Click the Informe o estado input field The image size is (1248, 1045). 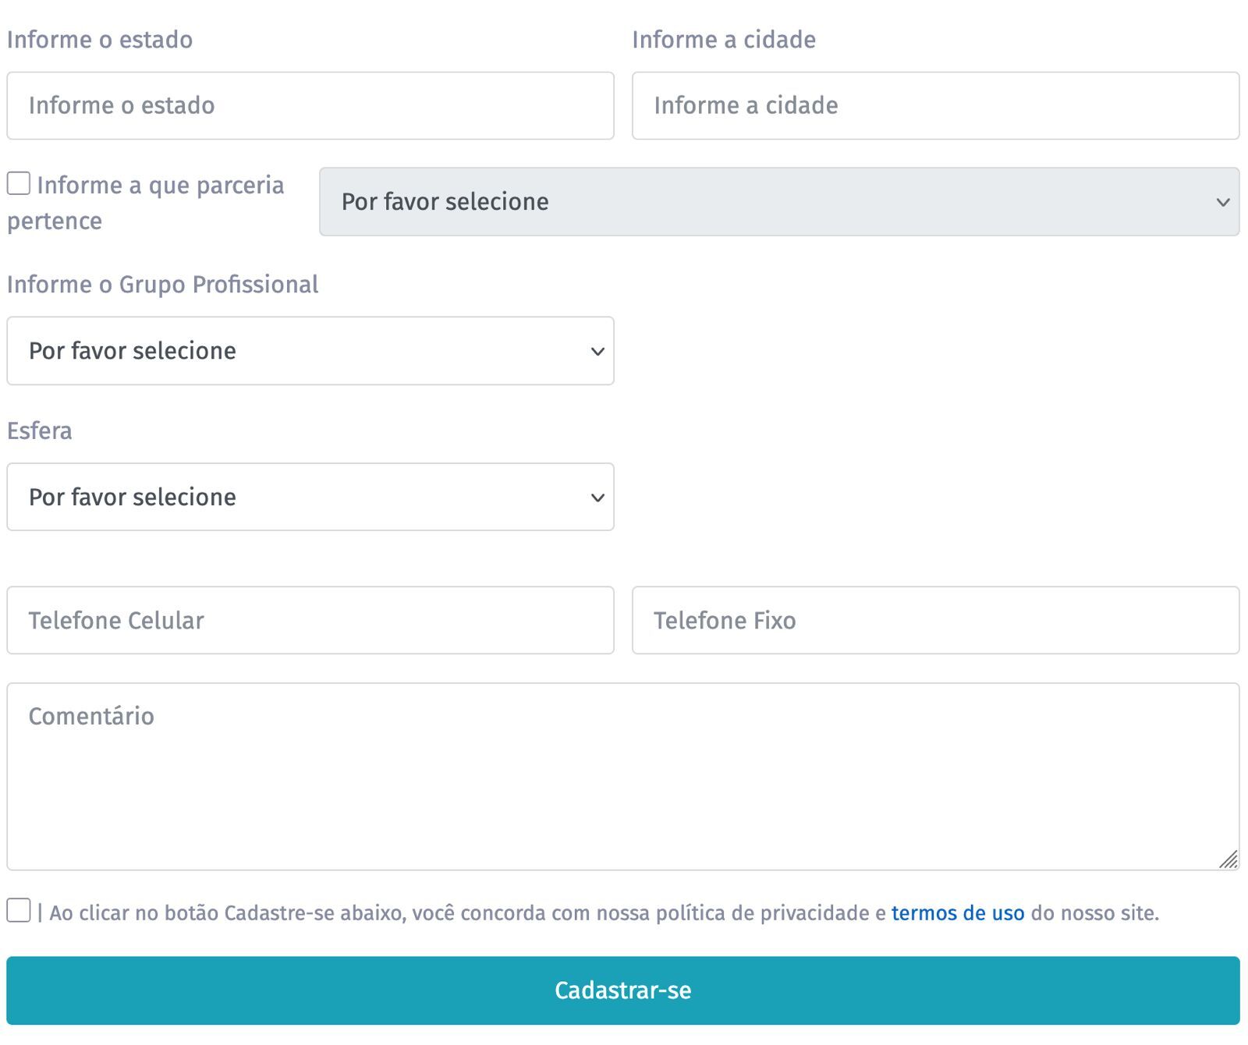310,106
